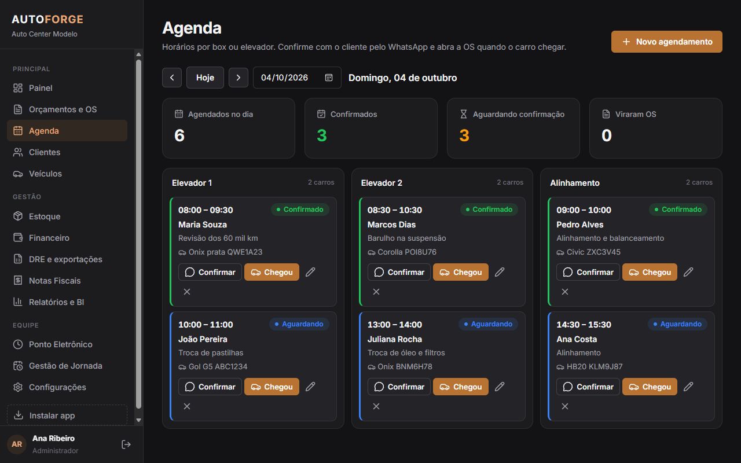Viewport: 741px width, 463px height.
Task: Open Relatórios e BI in the sidebar
Action: (x=67, y=302)
